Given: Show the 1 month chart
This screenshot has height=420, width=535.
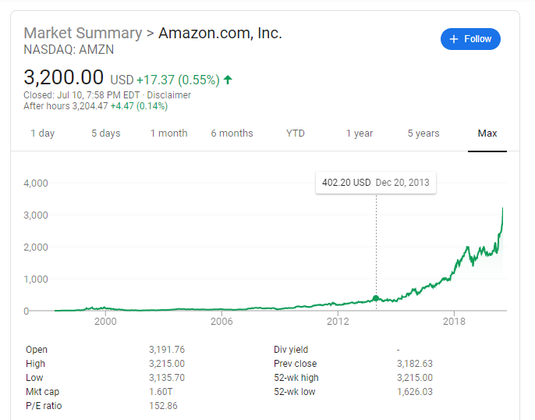Looking at the screenshot, I should click(168, 133).
